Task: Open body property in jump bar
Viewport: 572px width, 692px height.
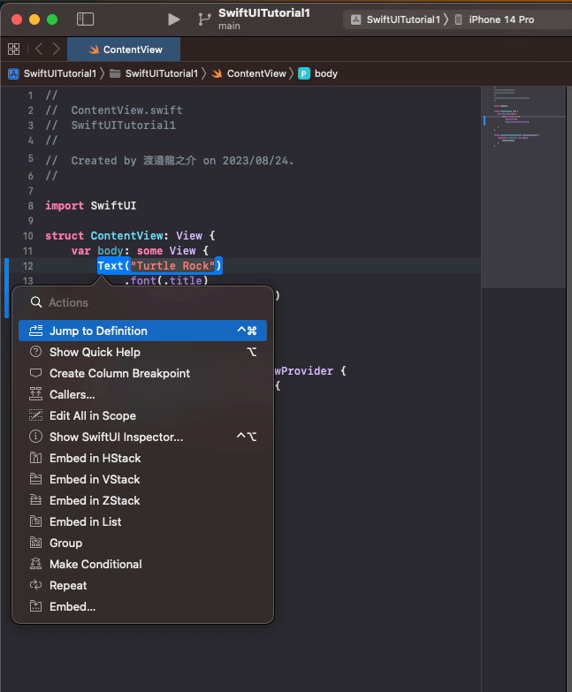Action: [318, 73]
